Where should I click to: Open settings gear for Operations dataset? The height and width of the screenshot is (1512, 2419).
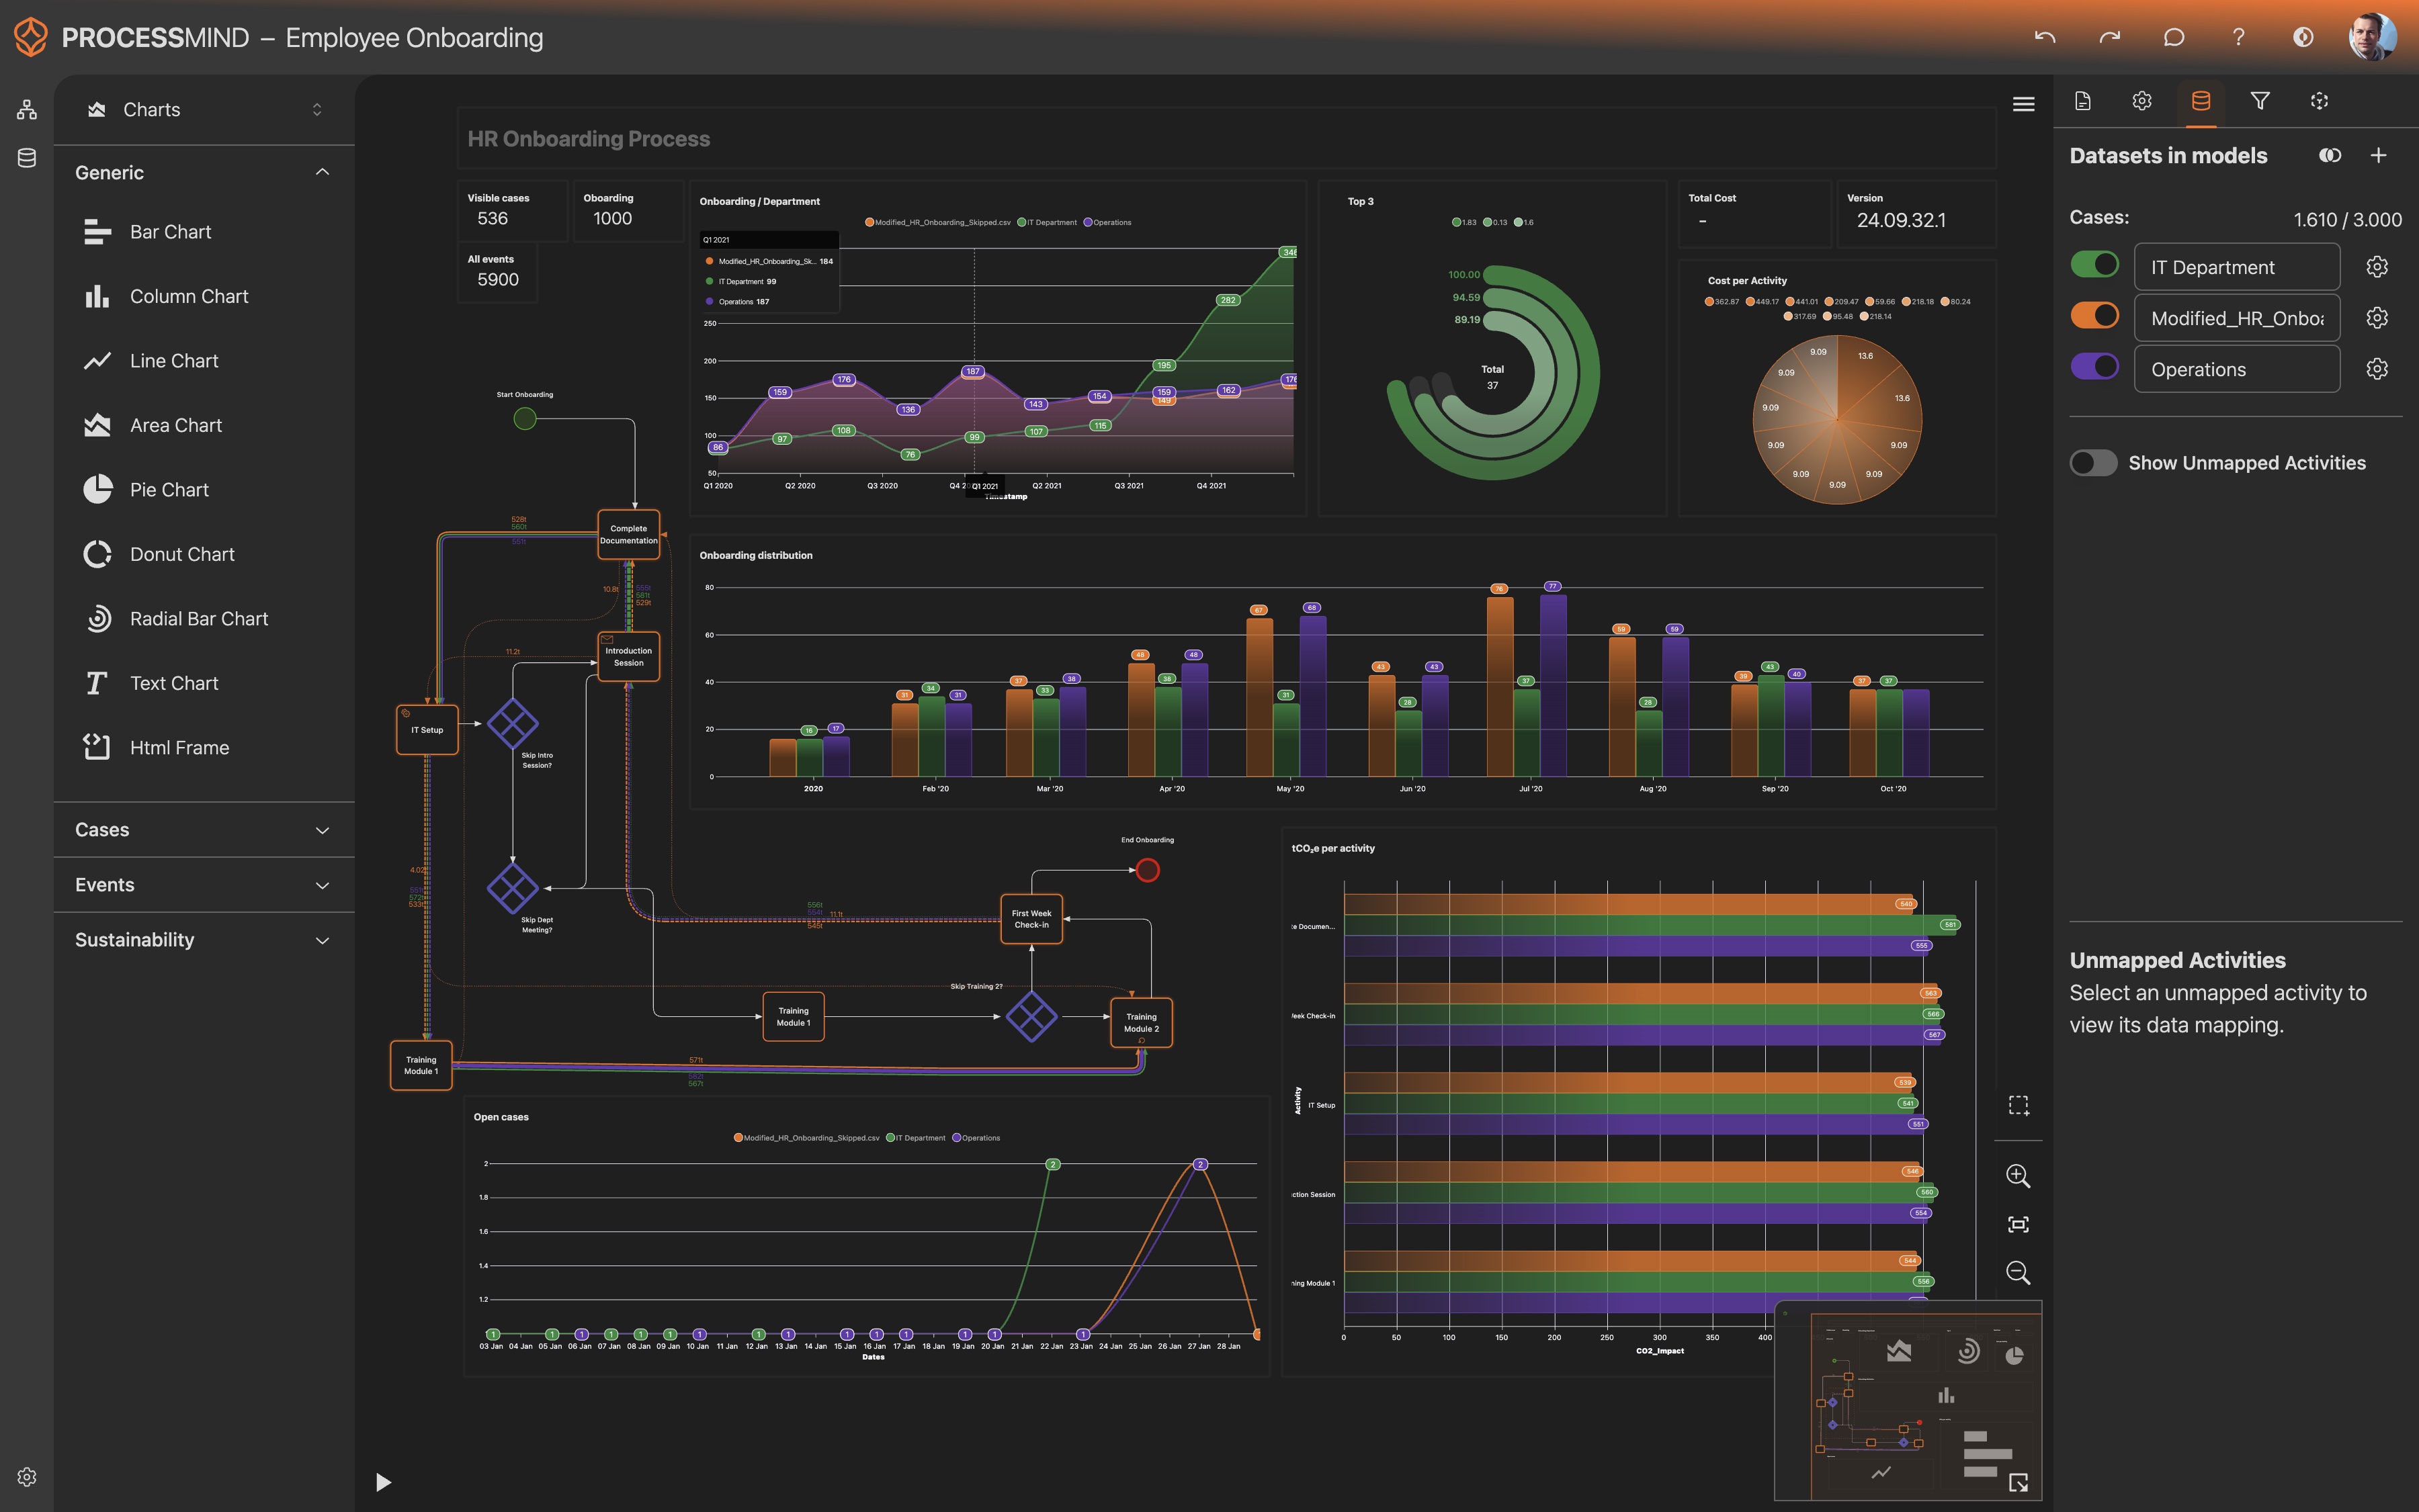(2378, 369)
